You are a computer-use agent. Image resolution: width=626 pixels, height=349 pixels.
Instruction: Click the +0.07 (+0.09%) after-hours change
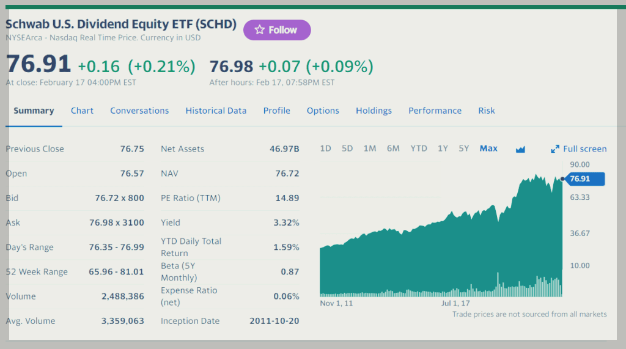pyautogui.click(x=316, y=67)
